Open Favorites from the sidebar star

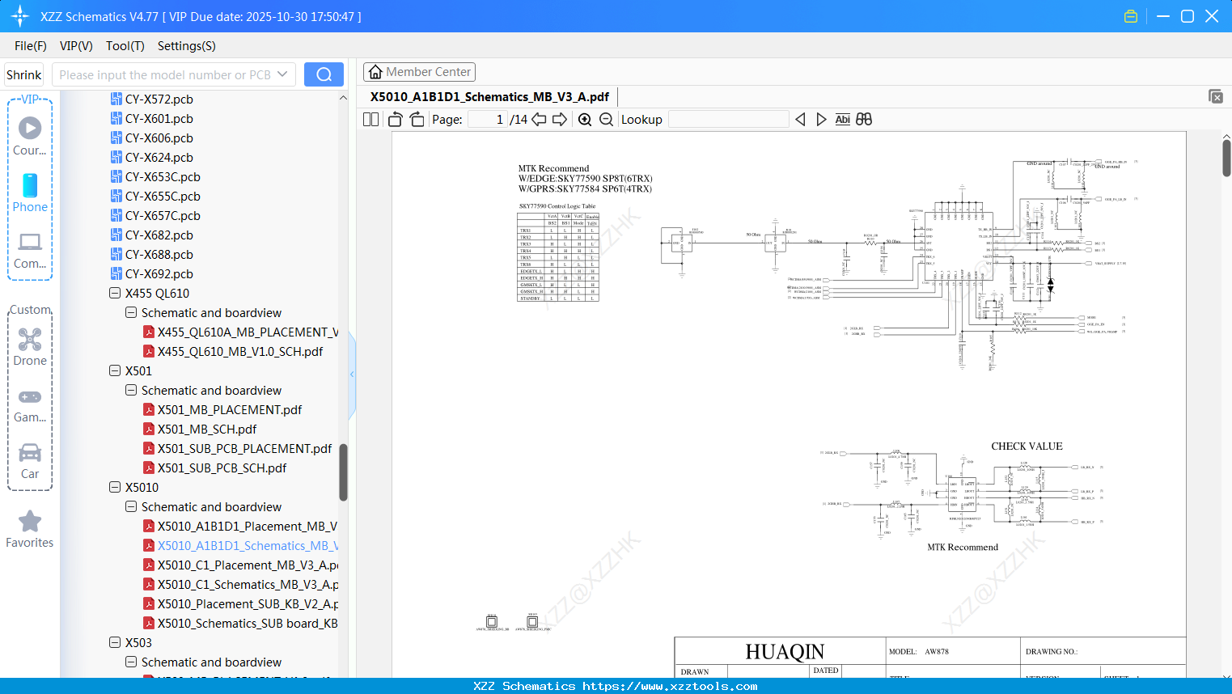coord(30,528)
